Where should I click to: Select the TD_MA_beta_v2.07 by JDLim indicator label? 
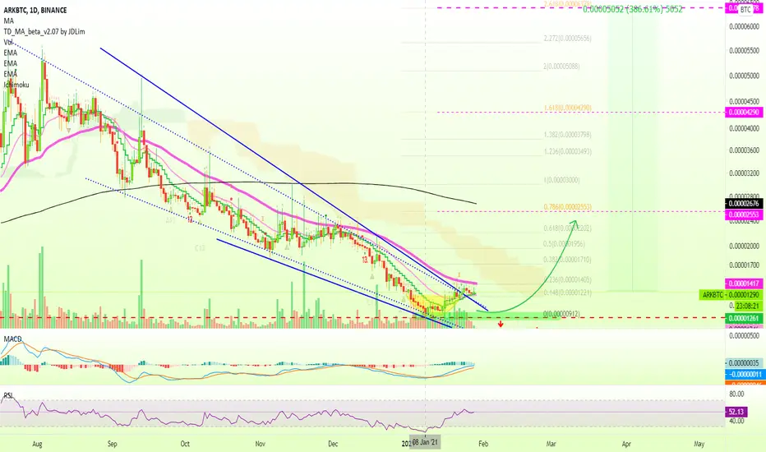click(x=44, y=31)
